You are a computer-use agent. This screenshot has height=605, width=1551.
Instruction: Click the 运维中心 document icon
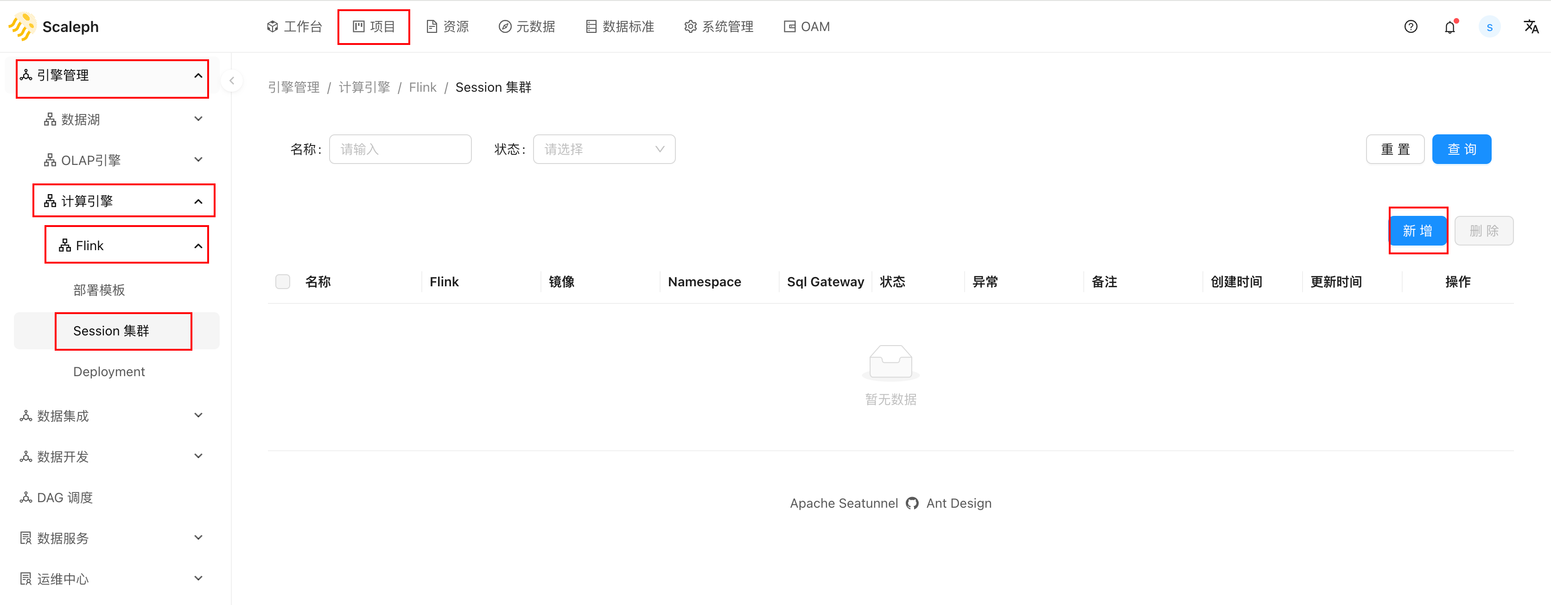[x=26, y=579]
